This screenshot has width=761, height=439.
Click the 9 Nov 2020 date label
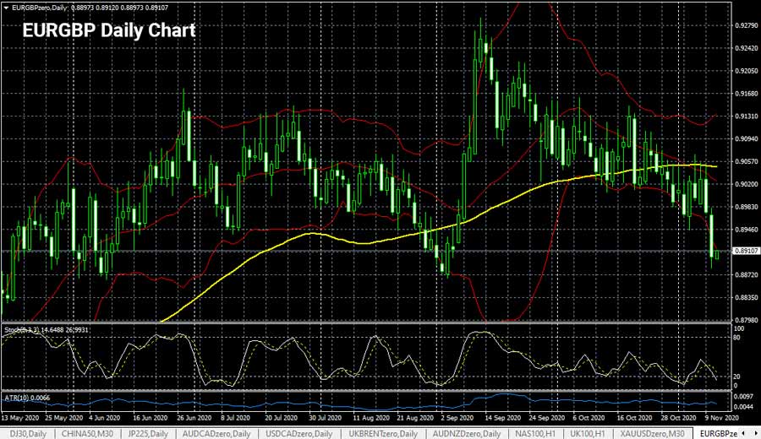tap(721, 418)
